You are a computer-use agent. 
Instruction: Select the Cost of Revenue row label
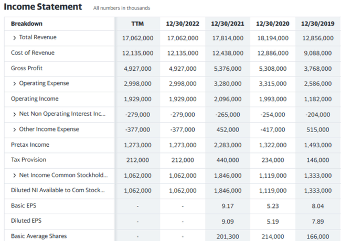(33, 53)
